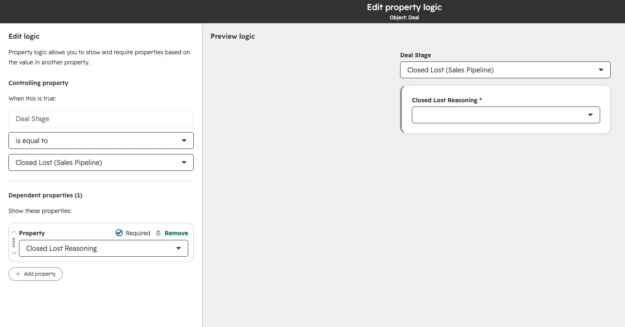Click the 'Controlling property' label
This screenshot has height=327, width=625.
click(38, 83)
